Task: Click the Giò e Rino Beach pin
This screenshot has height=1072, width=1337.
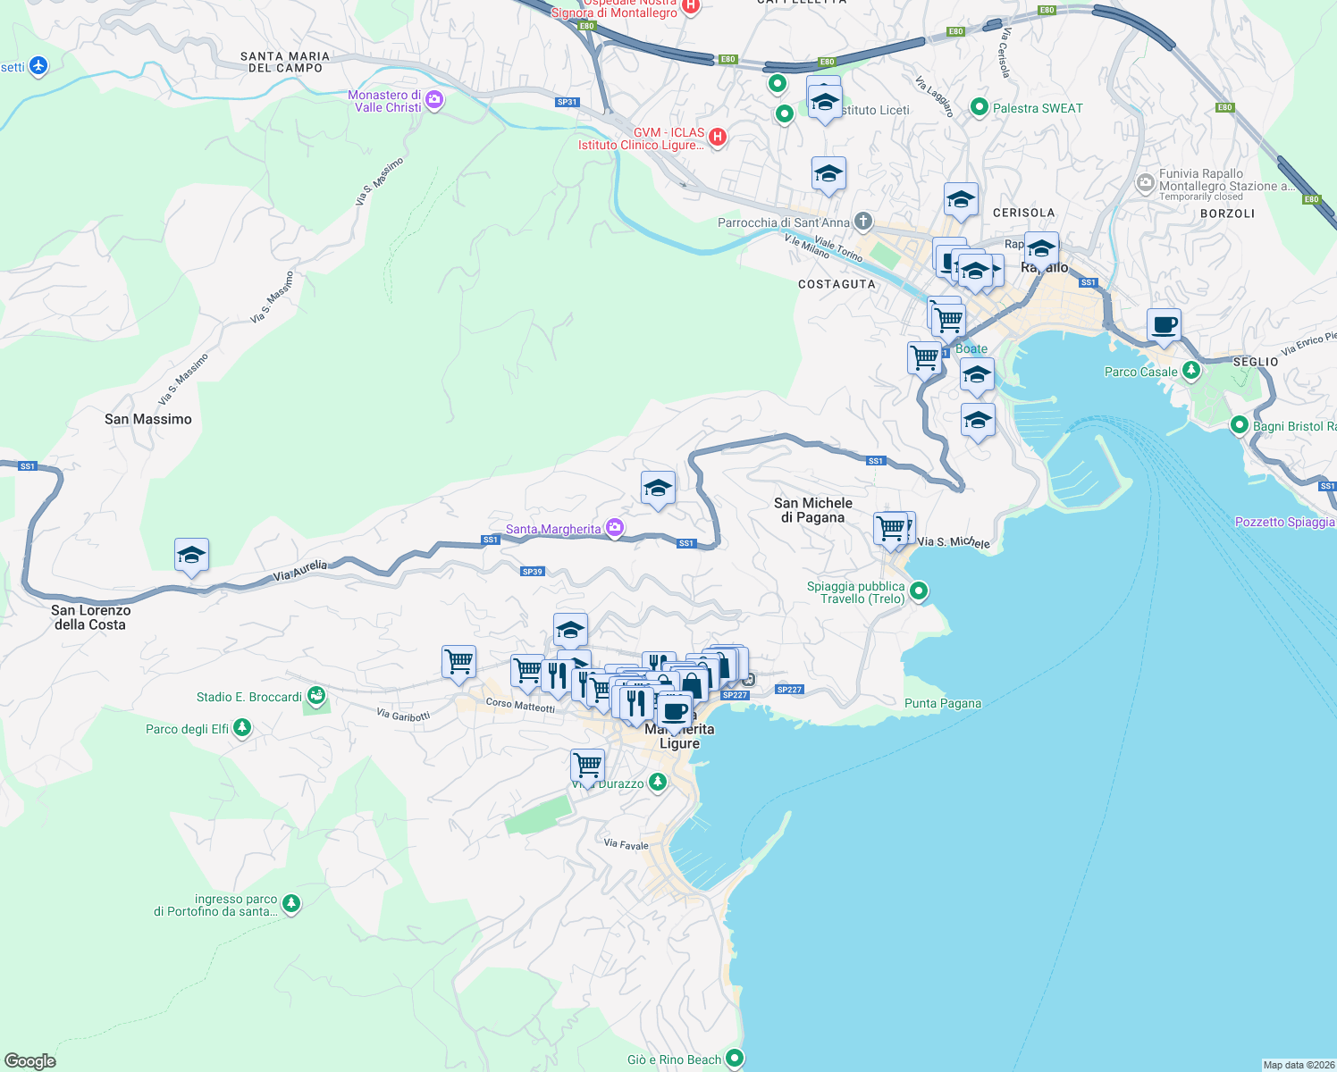Action: pos(734,1059)
